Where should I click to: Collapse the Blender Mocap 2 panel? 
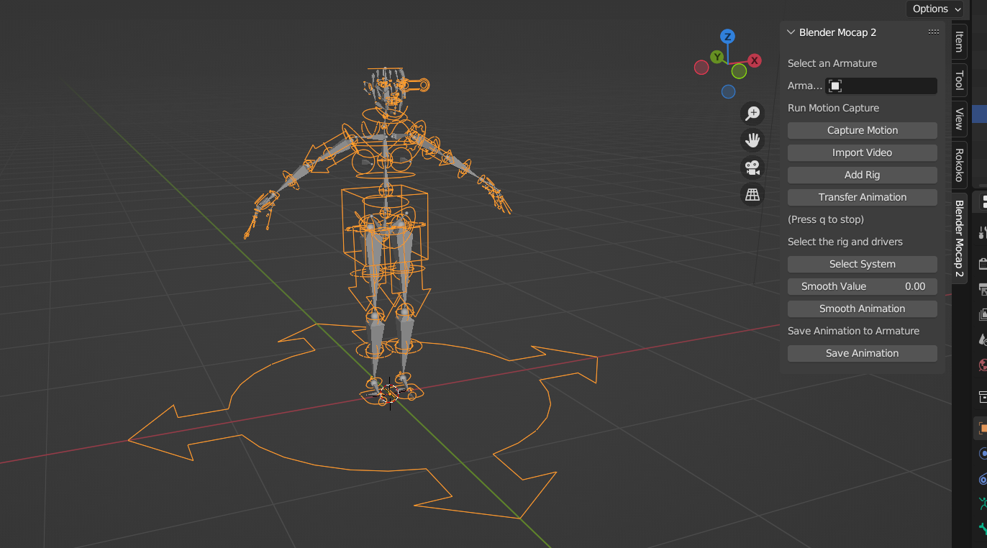click(x=791, y=32)
